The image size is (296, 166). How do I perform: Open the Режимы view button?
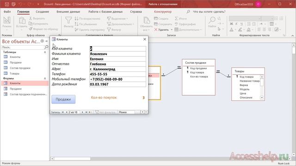click(7, 23)
